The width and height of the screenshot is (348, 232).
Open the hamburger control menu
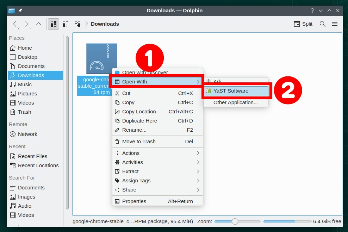click(335, 24)
